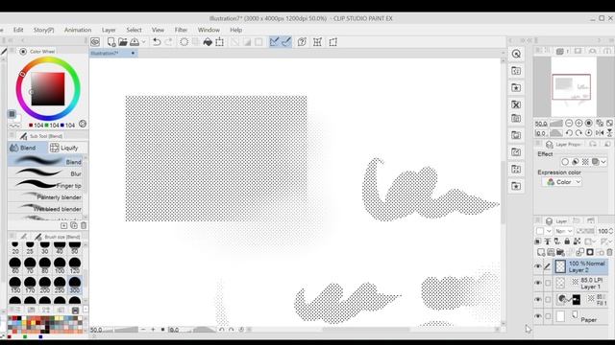Open the Layer menu
Image resolution: width=615 pixels, height=345 pixels.
(x=109, y=30)
